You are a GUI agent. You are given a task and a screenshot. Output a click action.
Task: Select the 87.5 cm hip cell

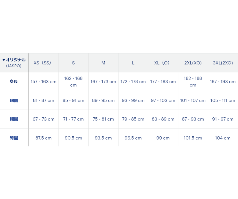44,138
